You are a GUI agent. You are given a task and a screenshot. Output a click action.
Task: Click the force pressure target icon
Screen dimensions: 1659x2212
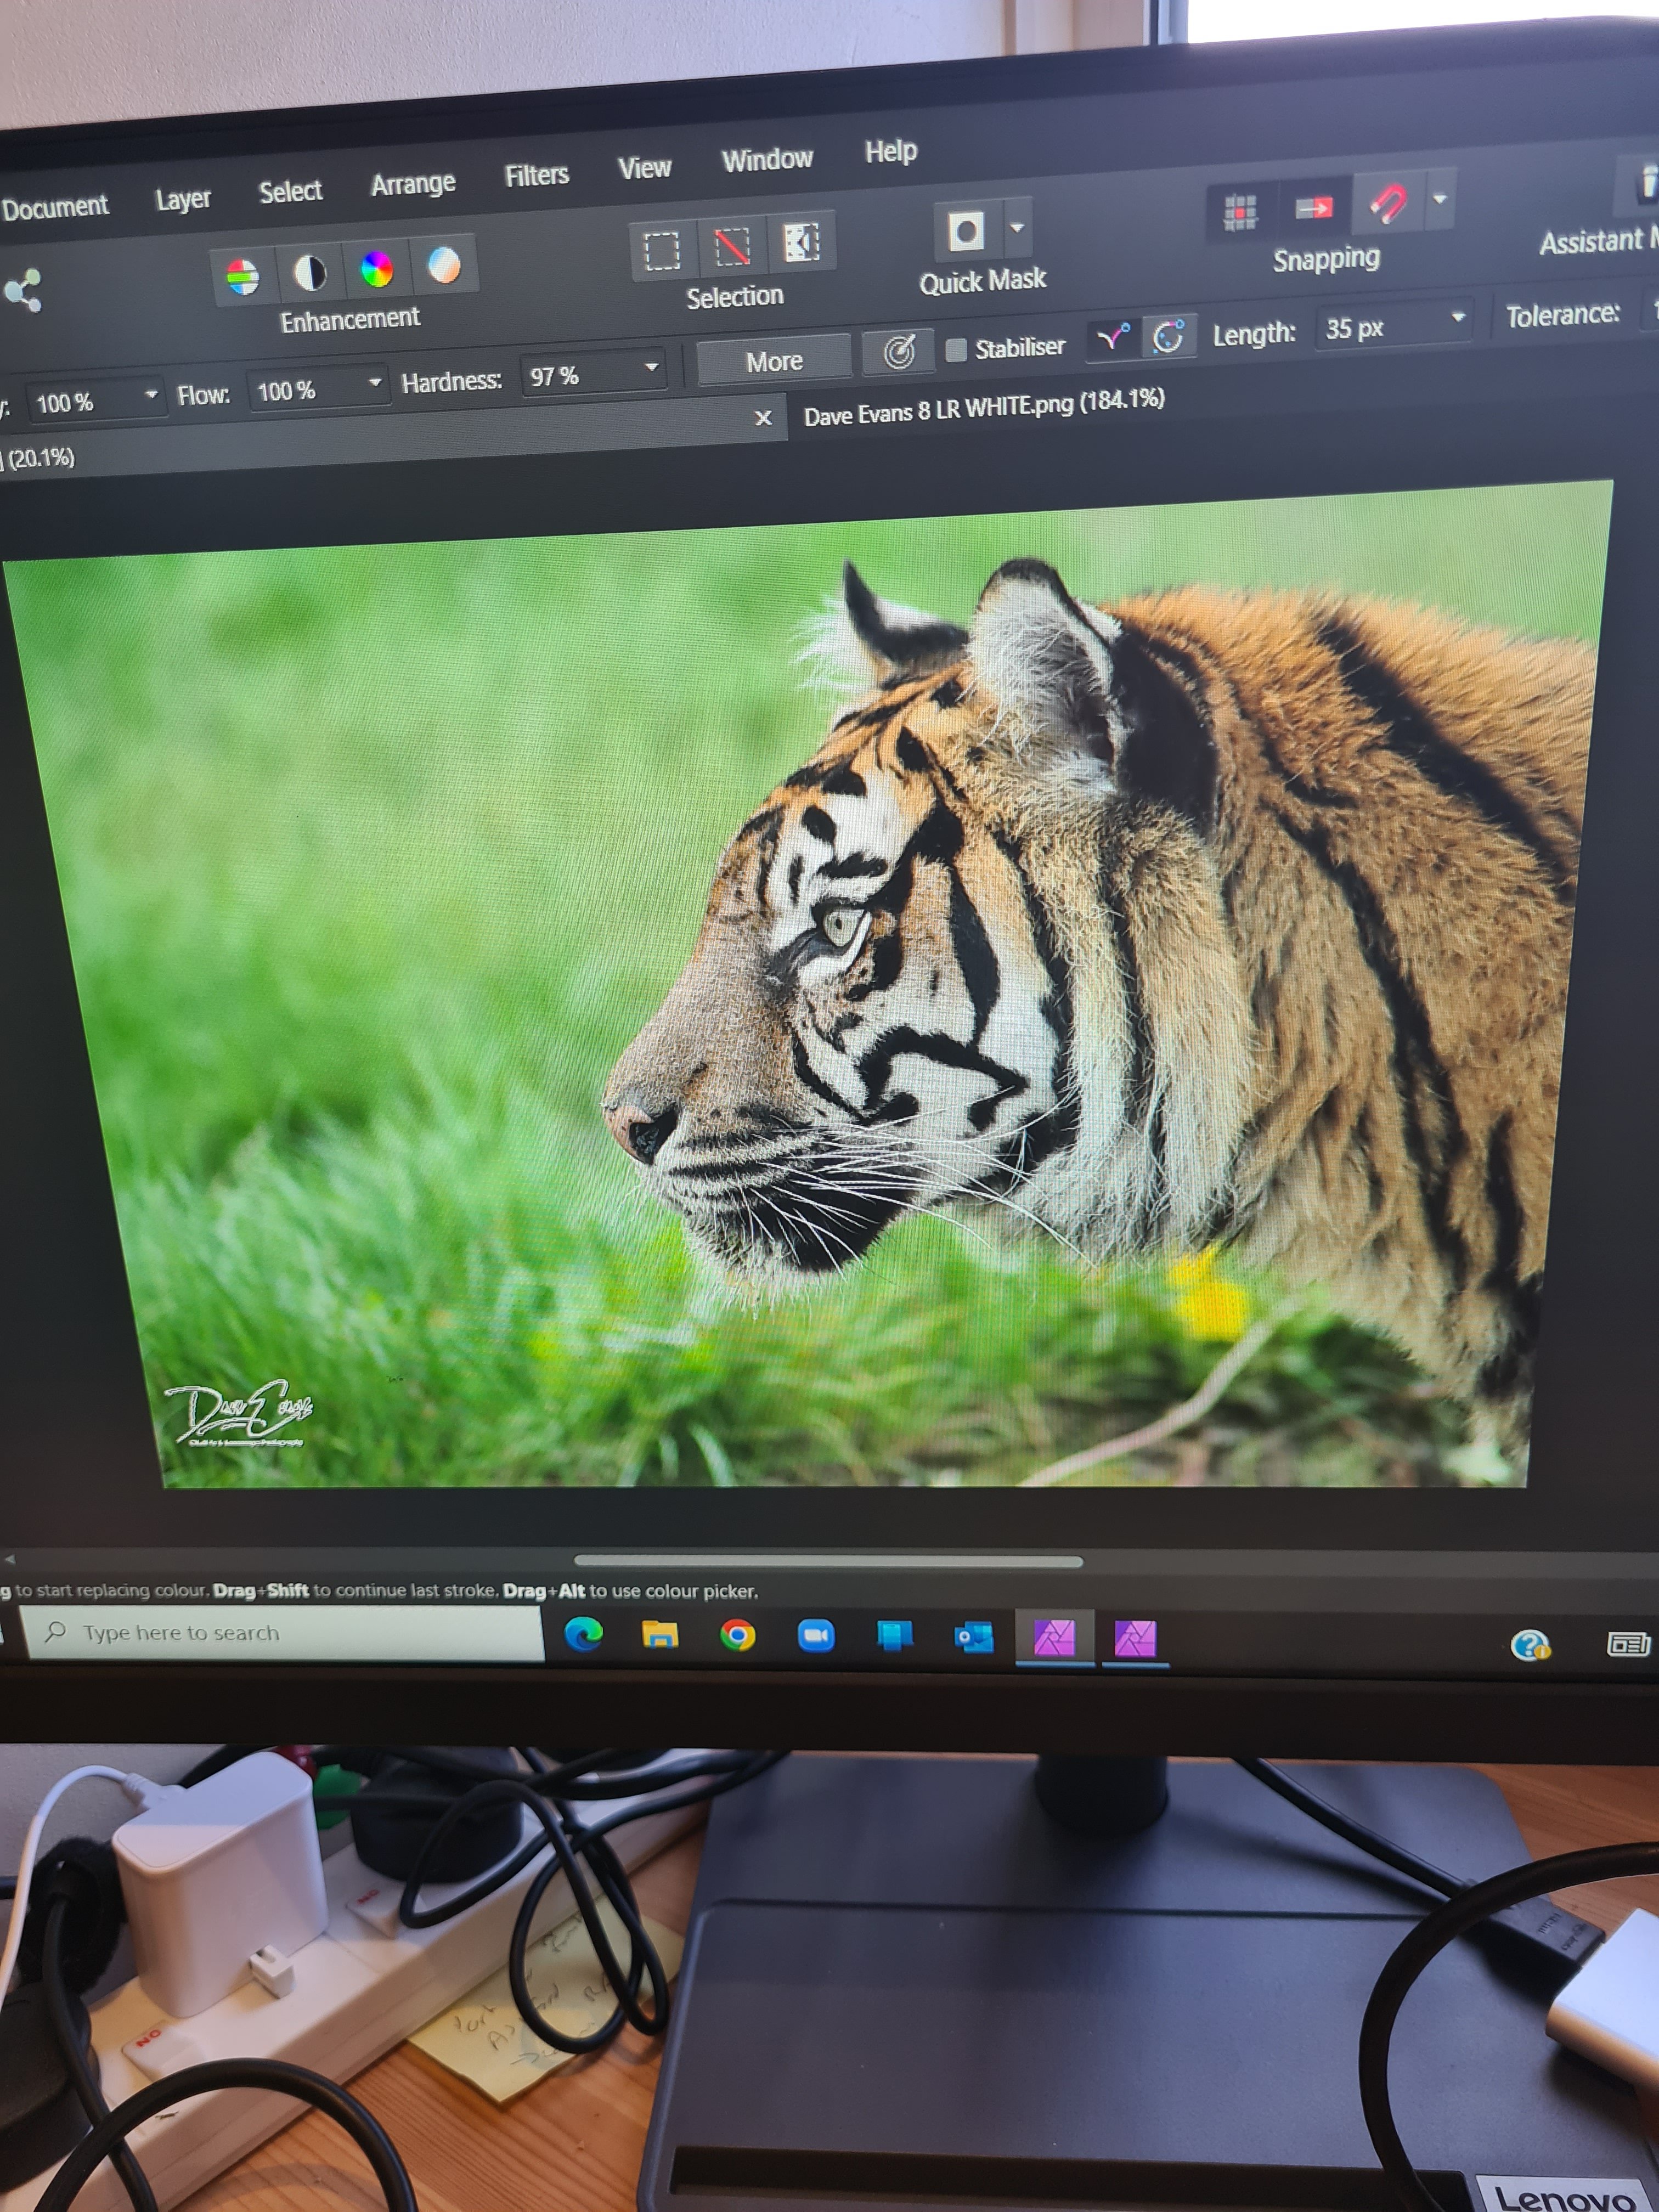(x=899, y=352)
